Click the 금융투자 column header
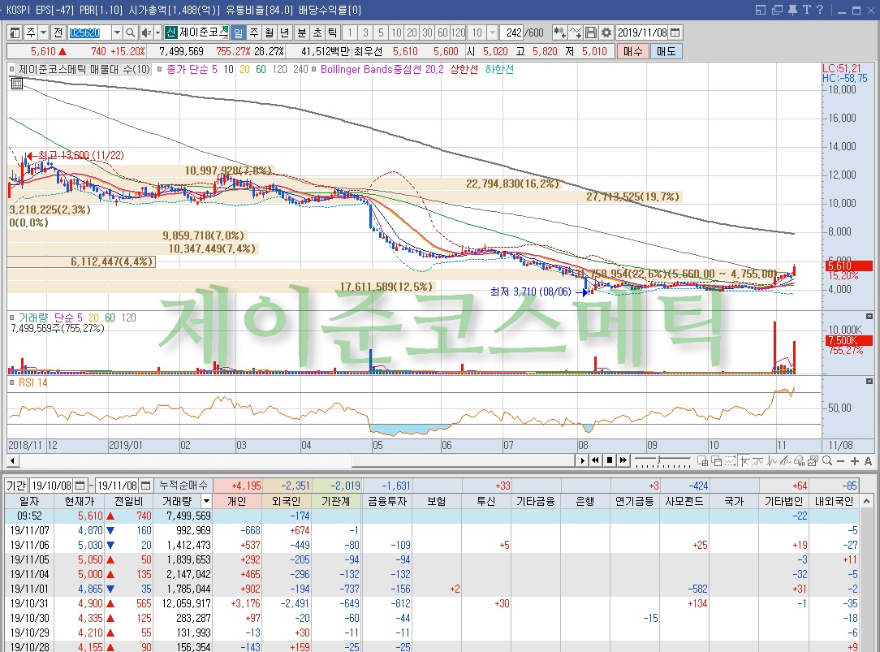 [x=386, y=501]
